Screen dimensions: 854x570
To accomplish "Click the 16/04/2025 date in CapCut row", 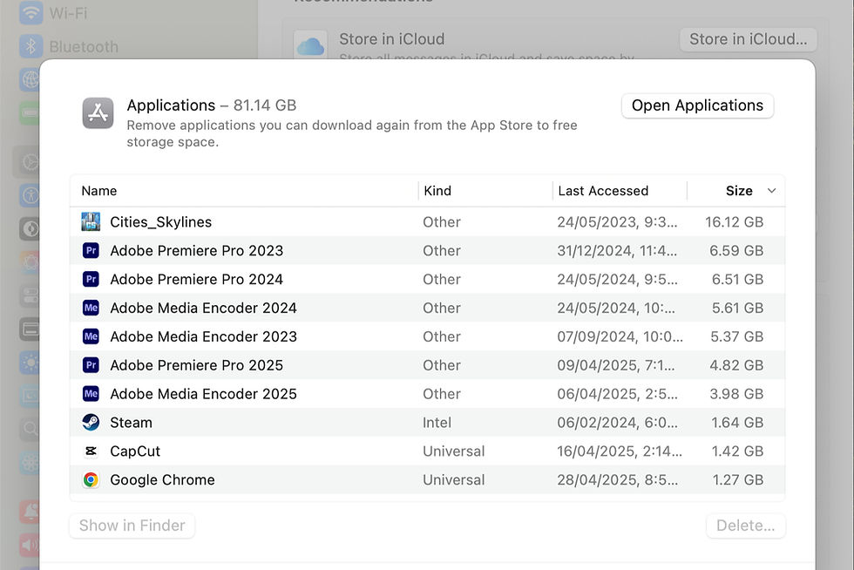I will point(620,451).
